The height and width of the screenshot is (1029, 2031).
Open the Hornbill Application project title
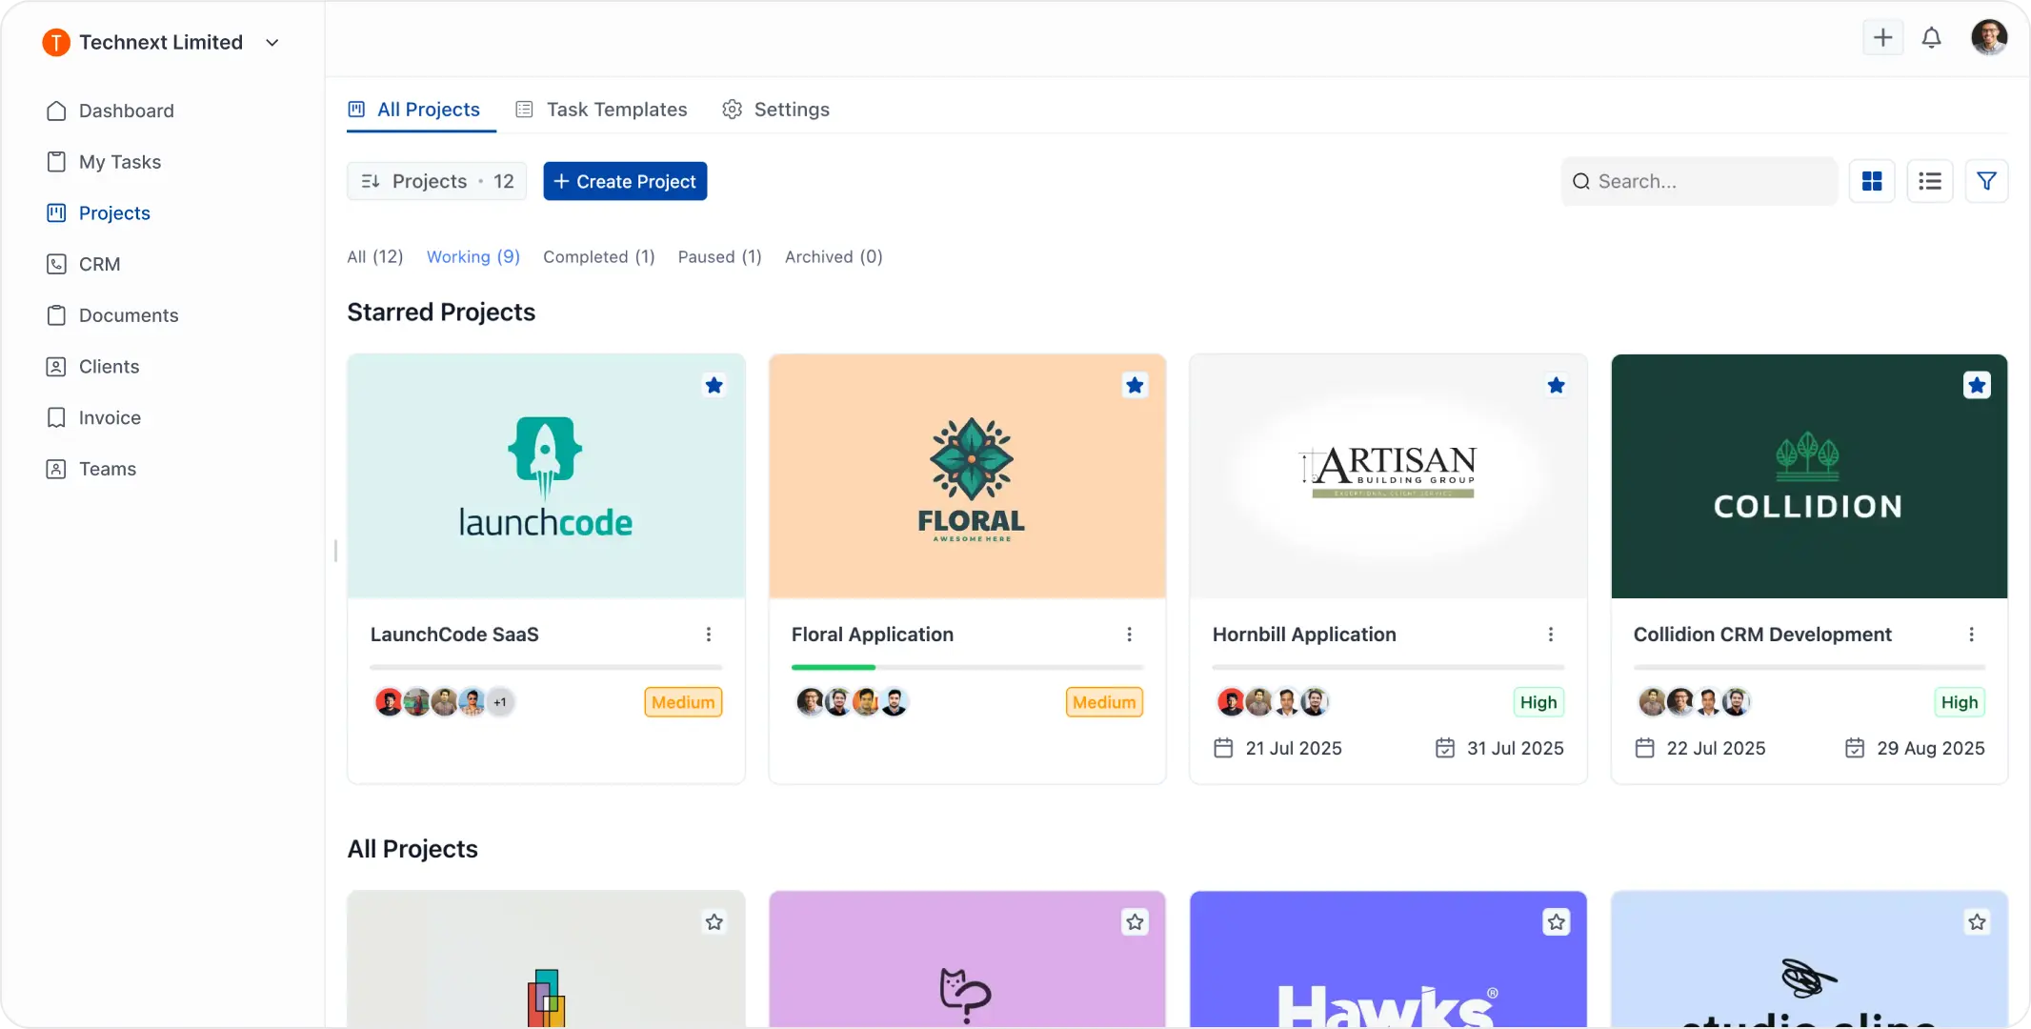[x=1304, y=635]
